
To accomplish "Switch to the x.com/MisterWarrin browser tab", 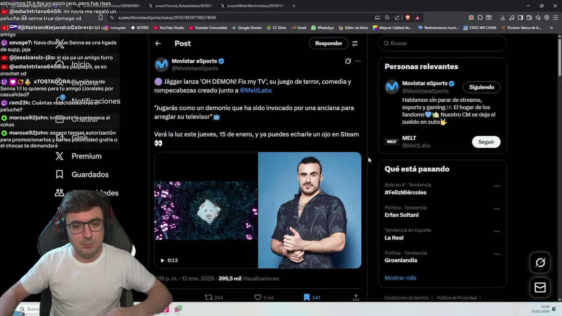I will pos(252,6).
